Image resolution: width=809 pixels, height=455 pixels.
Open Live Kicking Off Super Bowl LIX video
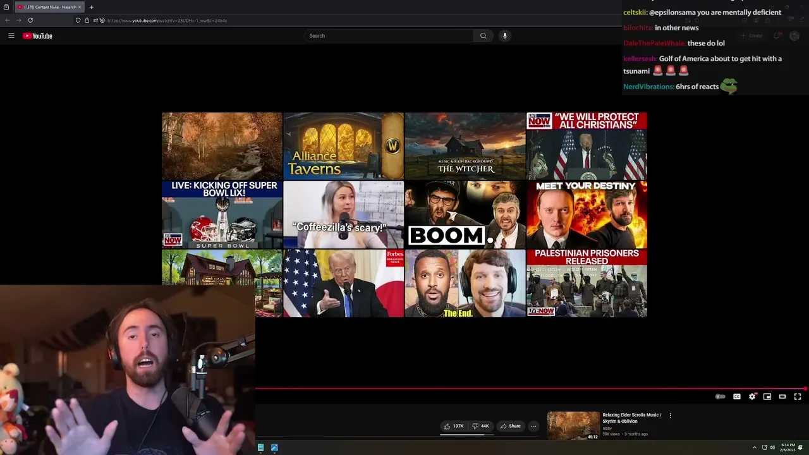click(222, 214)
